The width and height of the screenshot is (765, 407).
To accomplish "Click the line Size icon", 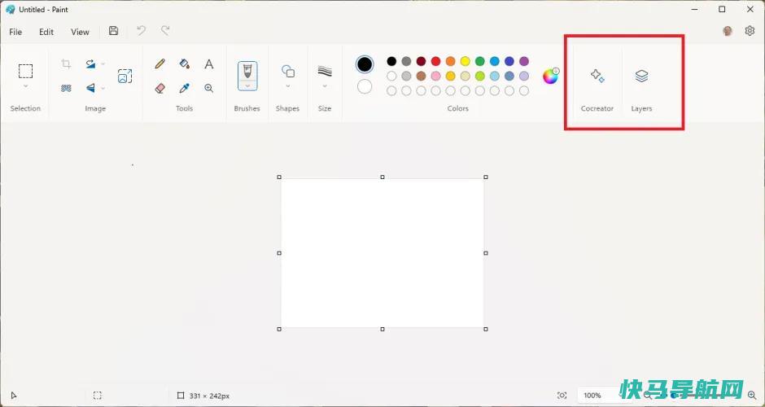I will pos(325,72).
